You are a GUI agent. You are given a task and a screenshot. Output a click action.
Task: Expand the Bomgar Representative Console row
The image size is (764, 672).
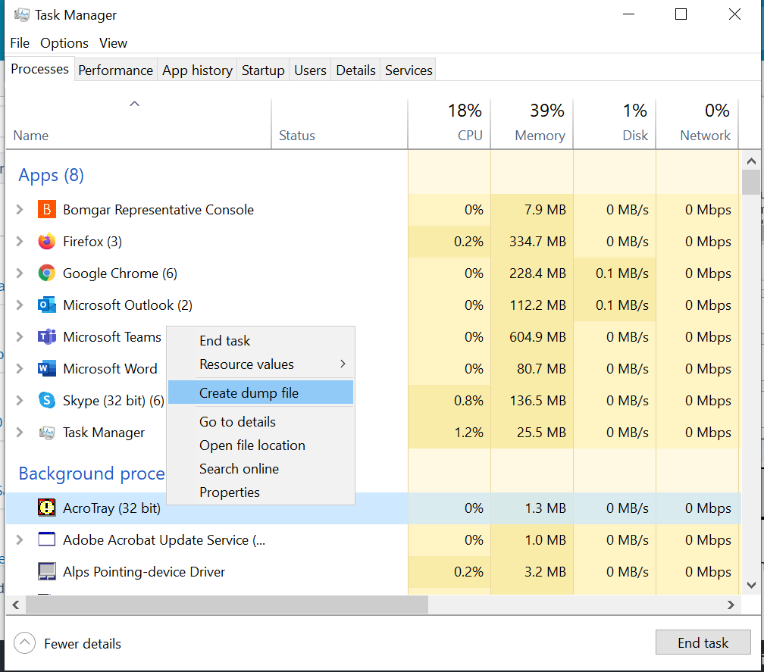pyautogui.click(x=20, y=210)
